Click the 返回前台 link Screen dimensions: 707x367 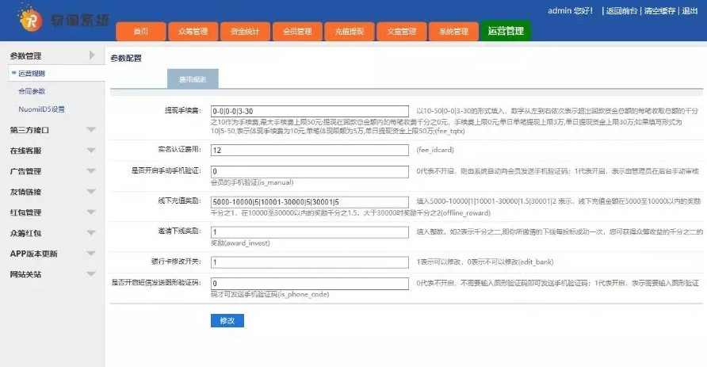click(x=621, y=11)
